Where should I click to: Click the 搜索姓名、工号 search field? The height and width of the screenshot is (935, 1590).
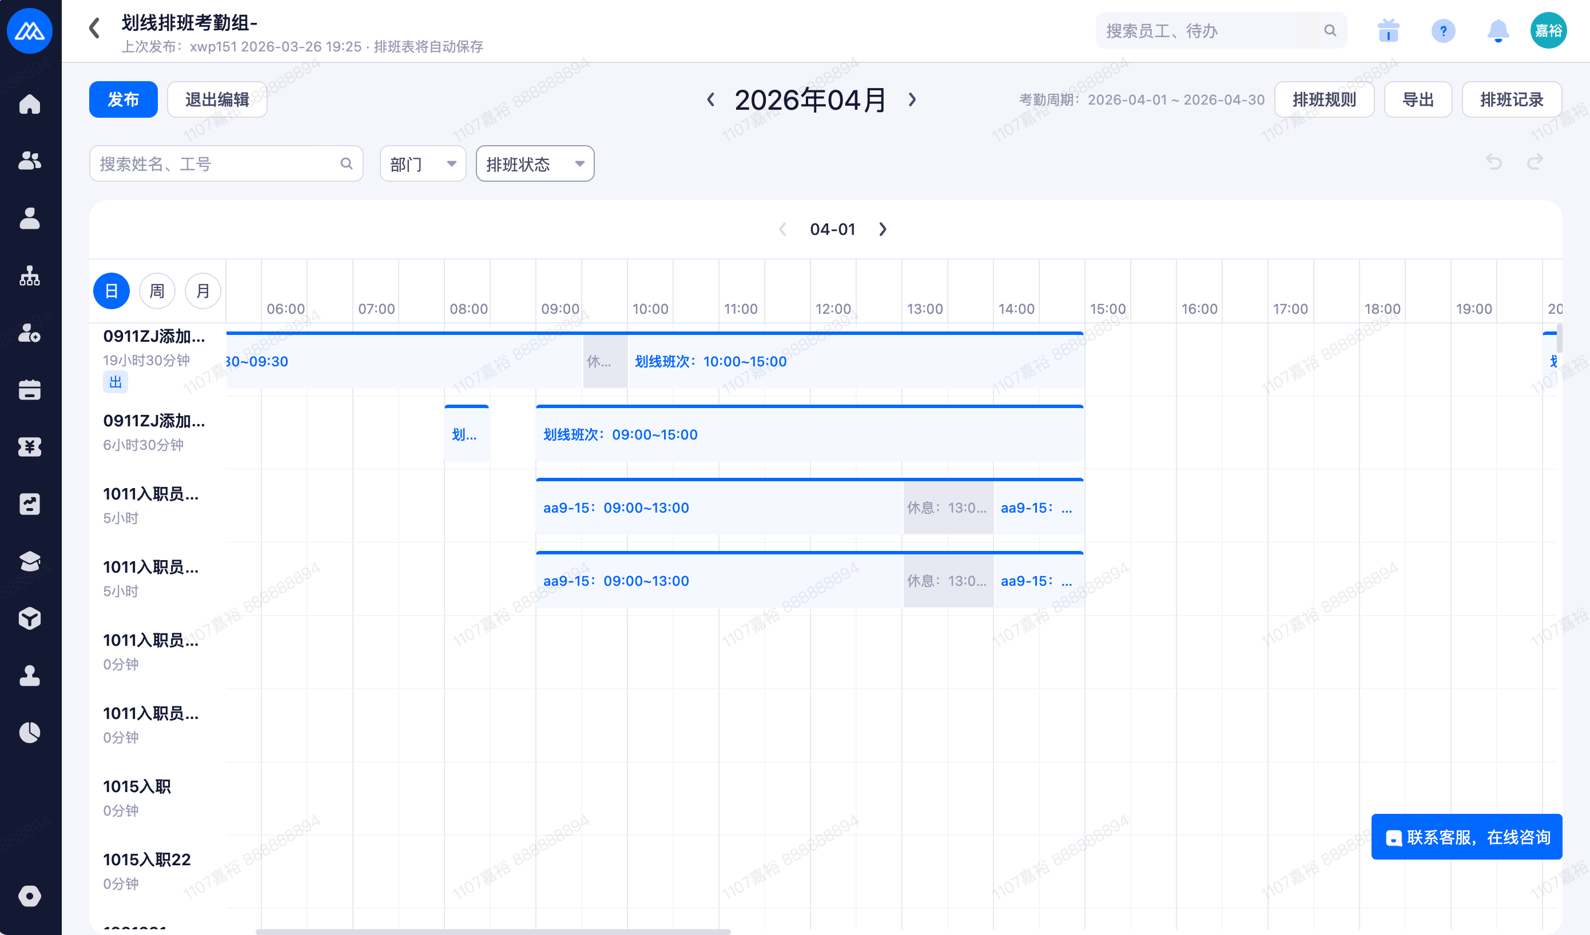point(218,164)
